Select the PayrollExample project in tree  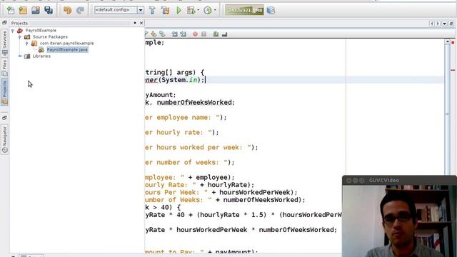pos(41,30)
